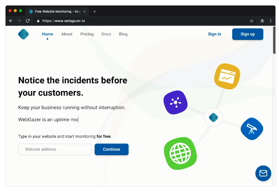Focus the Website address input field
Image resolution: width=279 pixels, height=195 pixels.
55,149
